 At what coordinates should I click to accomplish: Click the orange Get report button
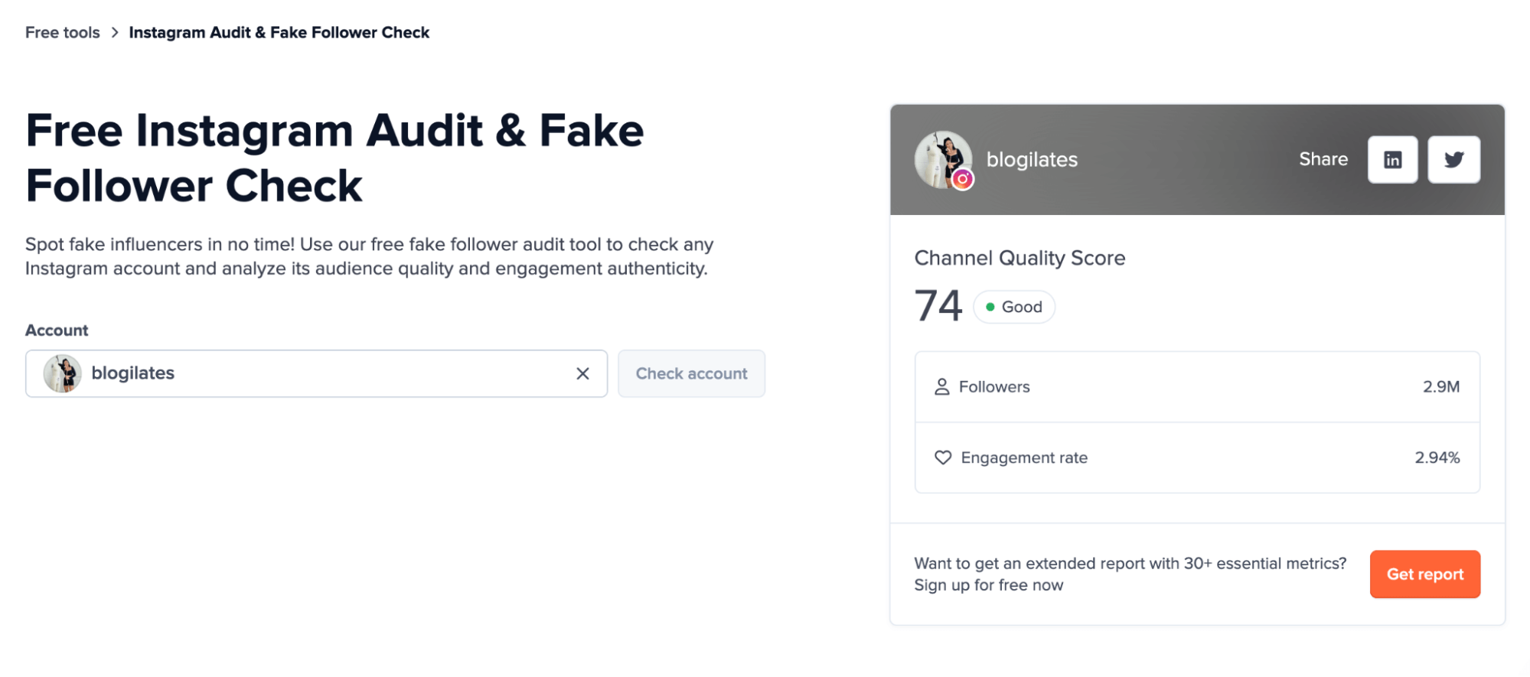tap(1424, 574)
